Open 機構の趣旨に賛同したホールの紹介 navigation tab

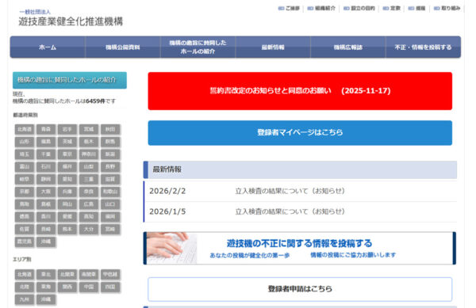[x=198, y=48]
